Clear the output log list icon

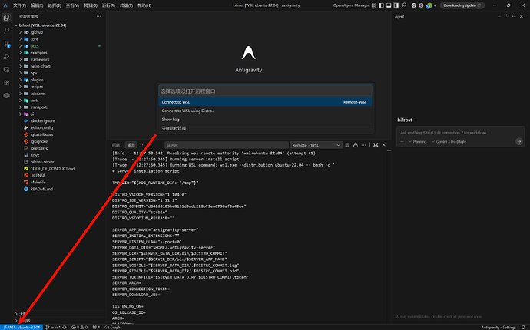[x=347, y=145]
